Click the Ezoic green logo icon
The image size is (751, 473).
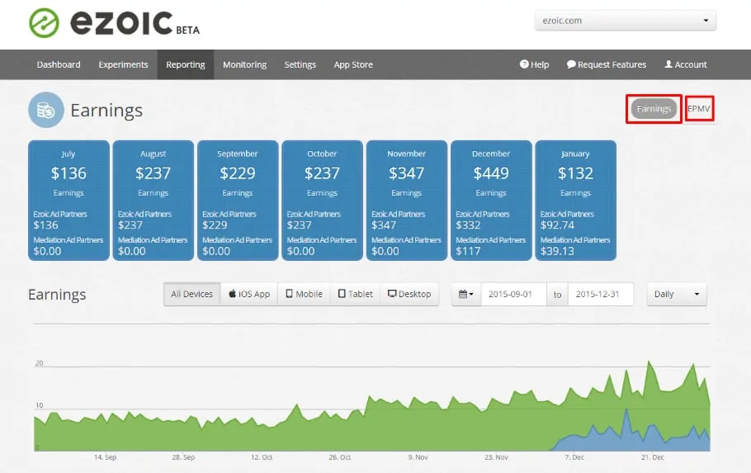point(44,23)
